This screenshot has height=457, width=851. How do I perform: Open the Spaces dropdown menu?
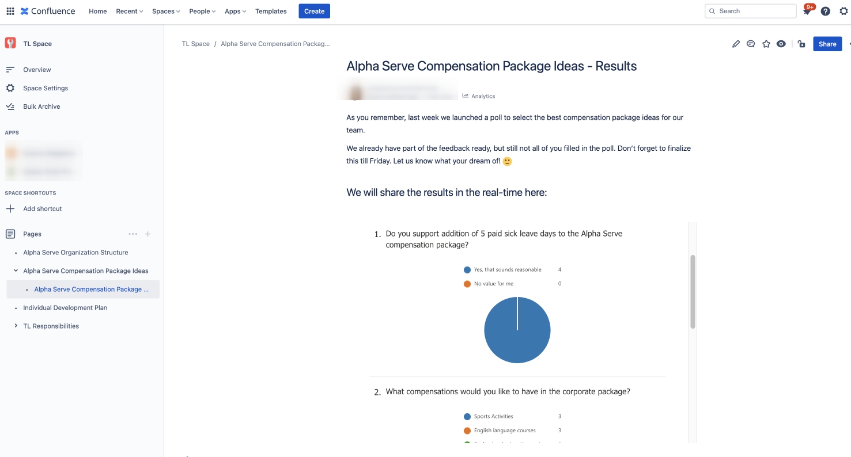[x=166, y=11]
